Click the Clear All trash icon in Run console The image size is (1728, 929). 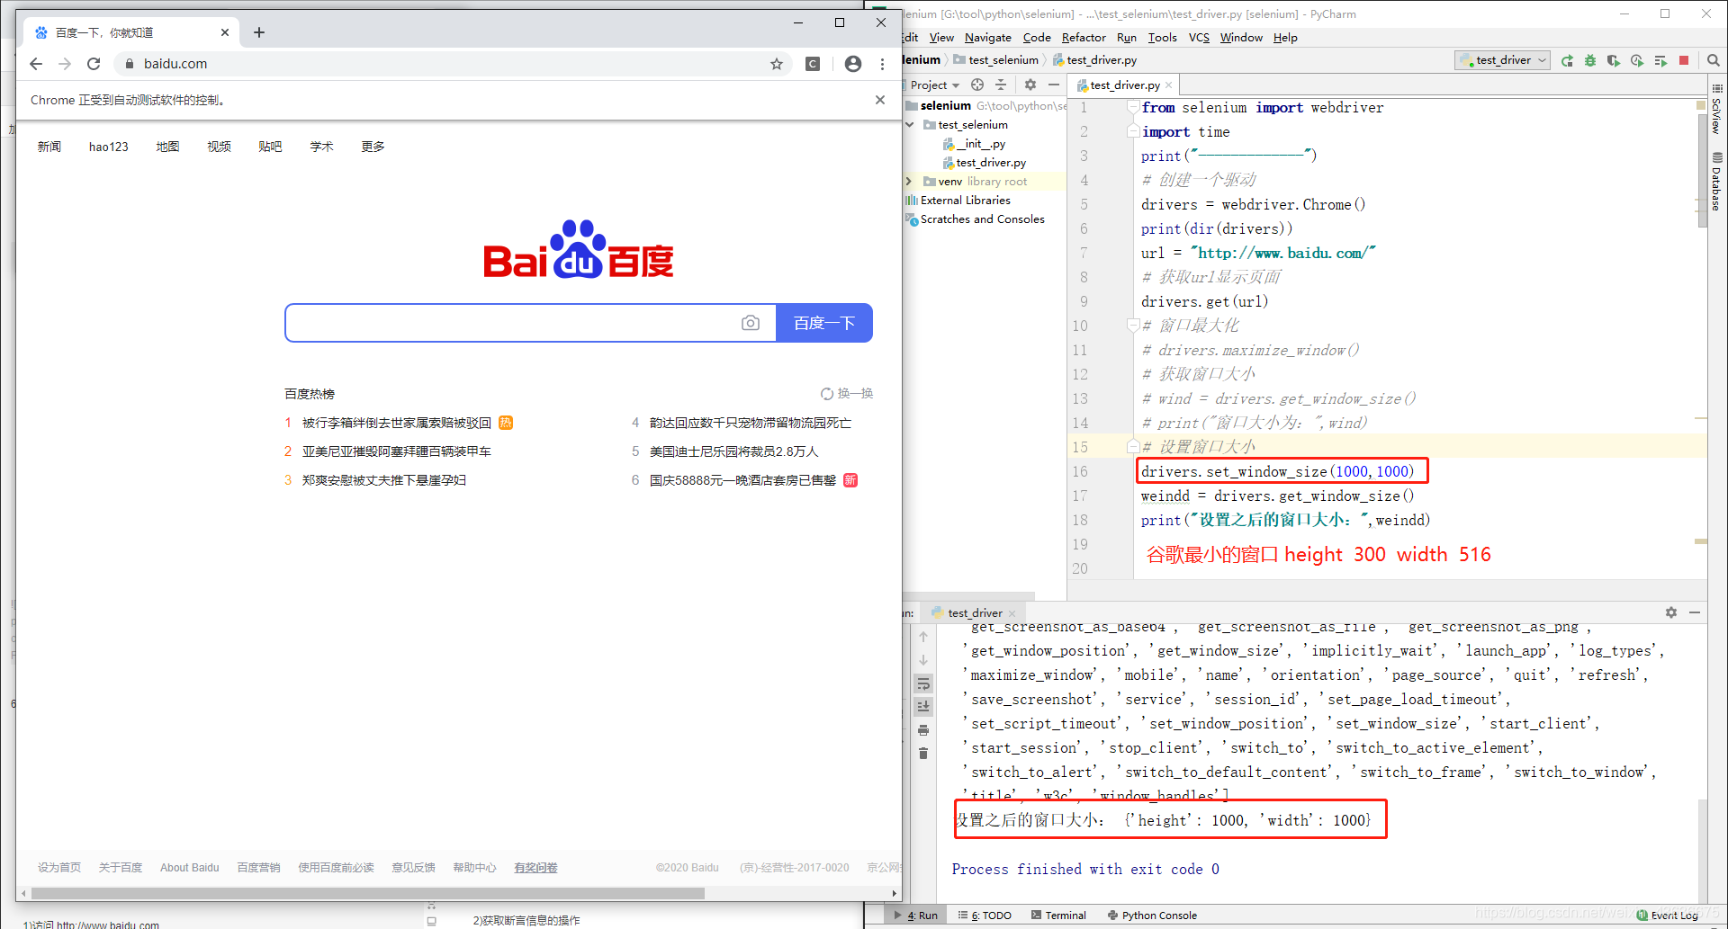[923, 754]
